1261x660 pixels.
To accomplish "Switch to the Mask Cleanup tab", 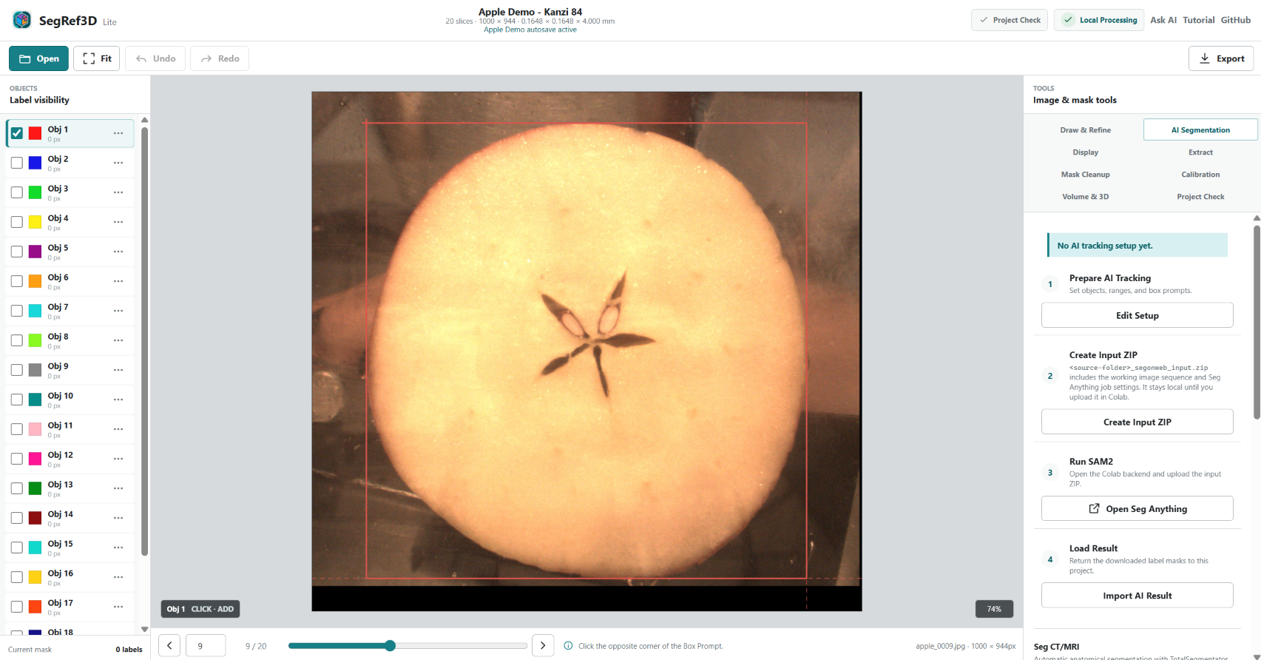I will pyautogui.click(x=1085, y=174).
